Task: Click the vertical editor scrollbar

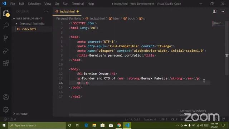Action: click(227, 48)
